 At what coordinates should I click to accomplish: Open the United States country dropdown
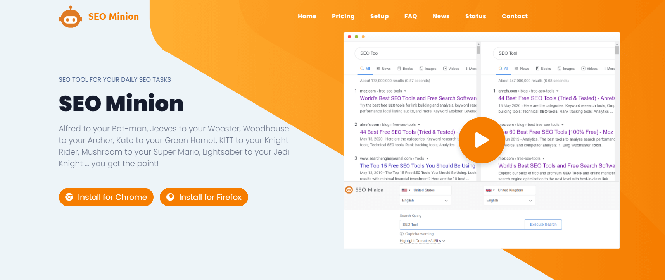tap(425, 190)
